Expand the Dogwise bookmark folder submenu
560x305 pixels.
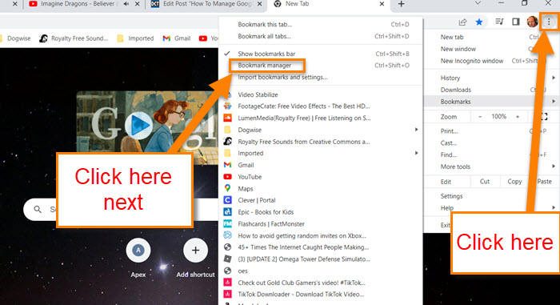pos(321,130)
